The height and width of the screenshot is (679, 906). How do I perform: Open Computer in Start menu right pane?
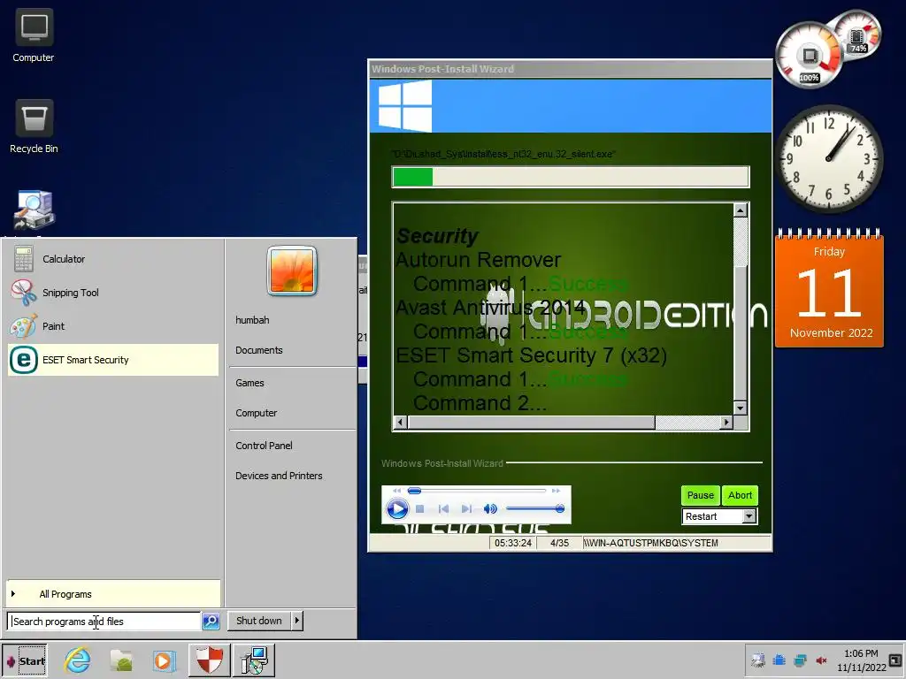(x=256, y=413)
